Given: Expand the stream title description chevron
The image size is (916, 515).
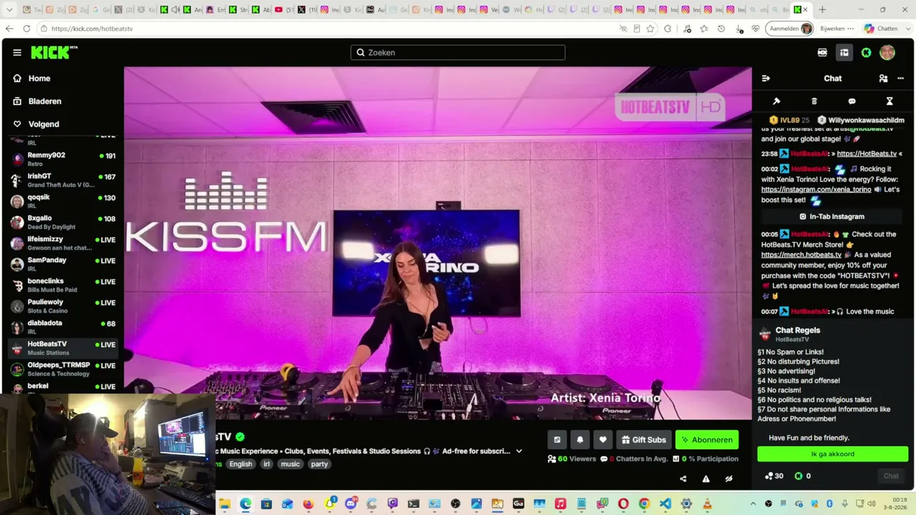Looking at the screenshot, I should click(x=519, y=451).
